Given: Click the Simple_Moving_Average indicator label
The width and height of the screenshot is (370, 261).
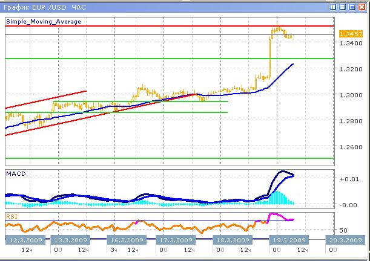Looking at the screenshot, I should (x=44, y=21).
